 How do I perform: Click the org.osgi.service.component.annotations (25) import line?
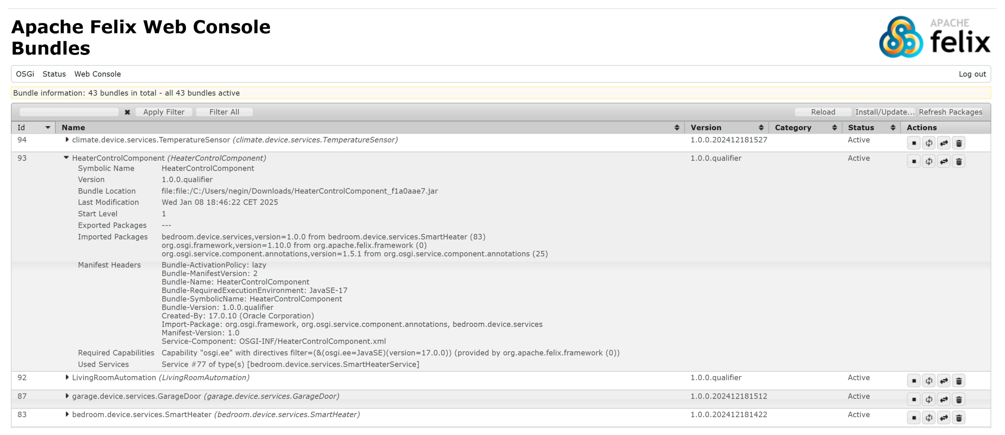coord(355,254)
